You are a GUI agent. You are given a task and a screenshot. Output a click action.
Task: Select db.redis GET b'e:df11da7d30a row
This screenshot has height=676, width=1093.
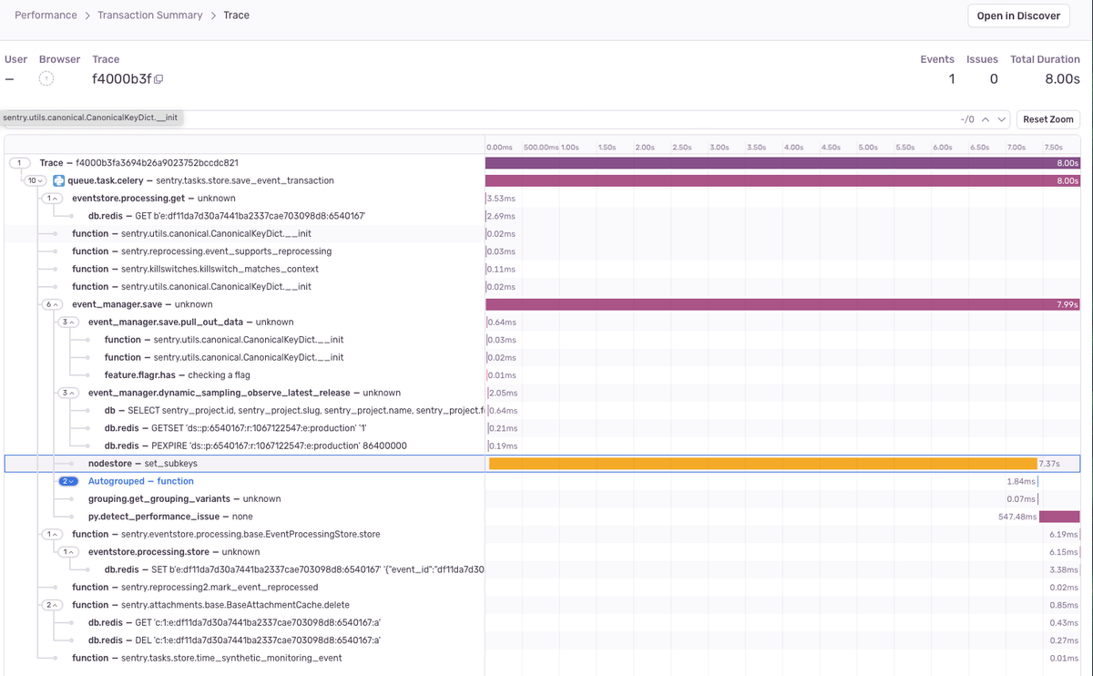tap(542, 216)
